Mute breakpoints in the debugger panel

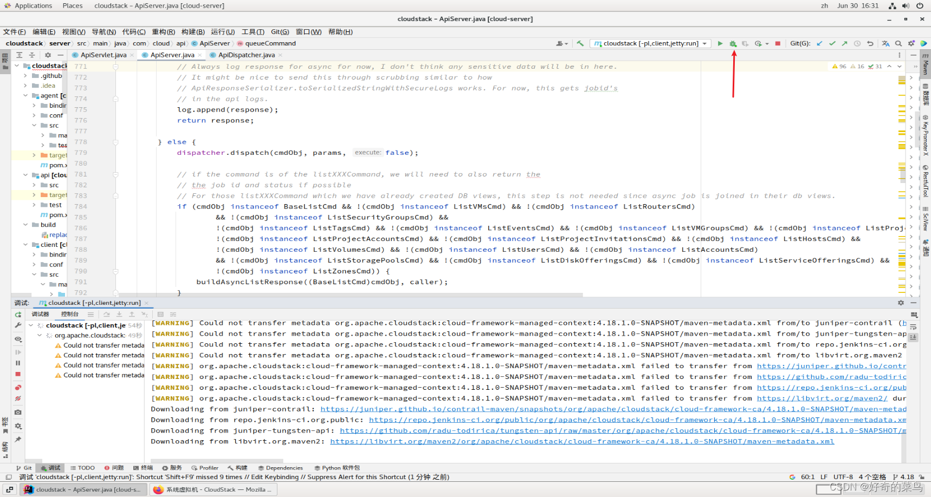18,399
